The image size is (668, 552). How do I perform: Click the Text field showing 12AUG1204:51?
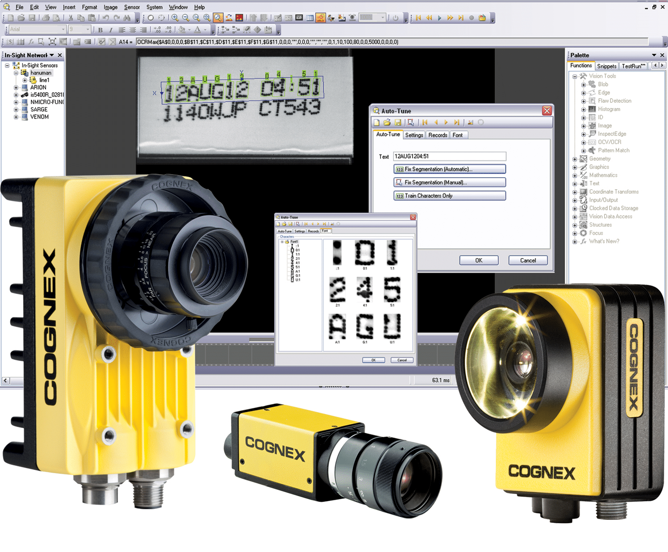(449, 156)
